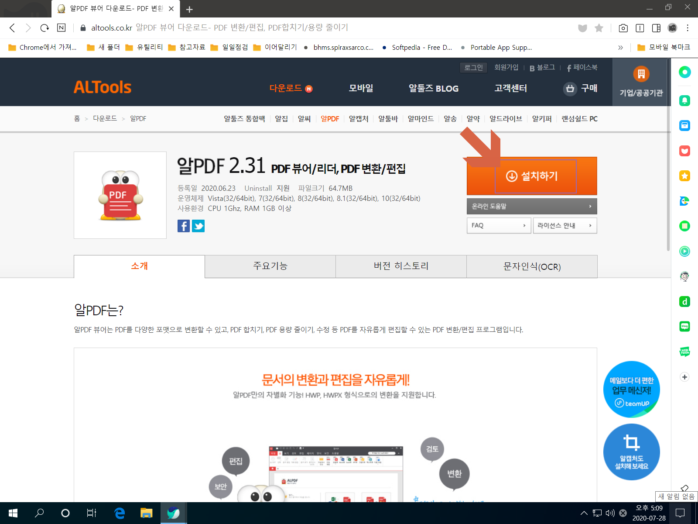Capture the page with the camera icon
Viewport: 698px width, 524px height.
pos(623,28)
